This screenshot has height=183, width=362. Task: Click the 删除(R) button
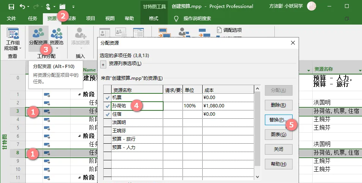[x=279, y=105]
